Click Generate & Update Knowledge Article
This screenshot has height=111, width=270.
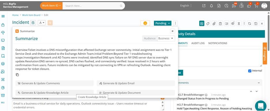pyautogui.click(x=55, y=93)
